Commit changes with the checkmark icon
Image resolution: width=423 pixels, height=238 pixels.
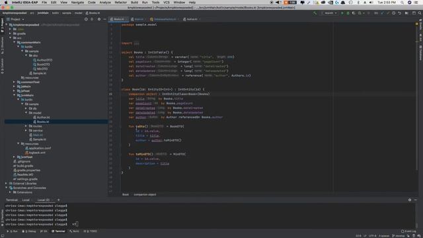[388, 13]
